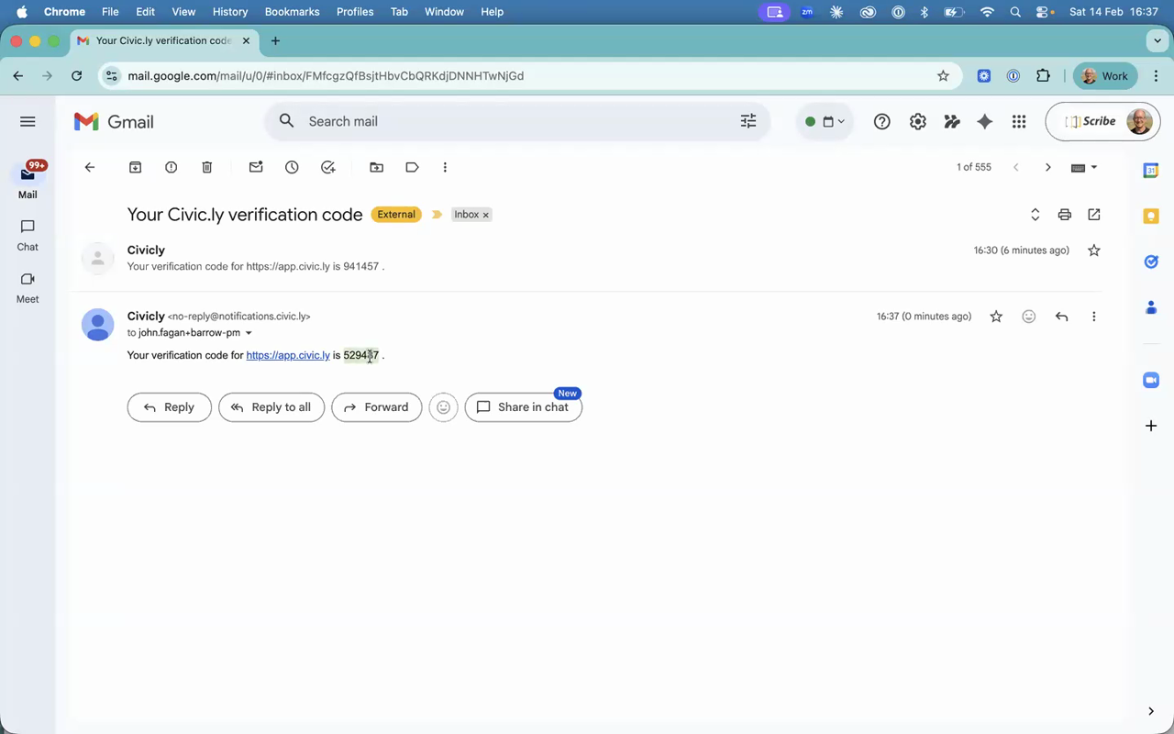Add the email to Tasks

pyautogui.click(x=327, y=167)
